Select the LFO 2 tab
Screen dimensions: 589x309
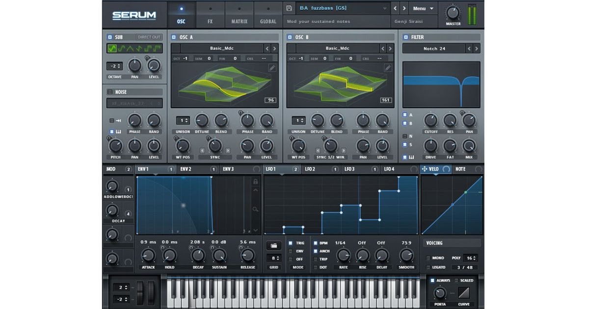[x=321, y=169]
